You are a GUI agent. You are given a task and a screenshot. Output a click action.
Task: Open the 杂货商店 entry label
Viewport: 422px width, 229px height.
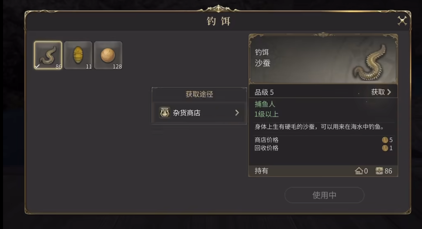[187, 113]
